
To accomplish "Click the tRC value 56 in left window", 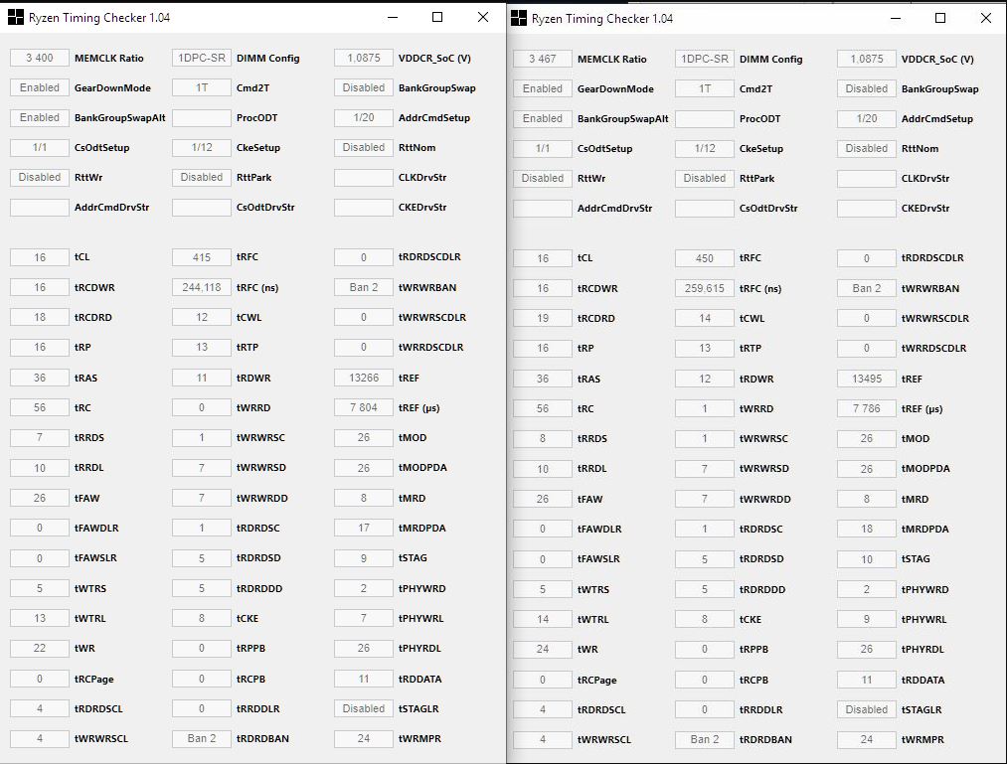I will (x=39, y=407).
